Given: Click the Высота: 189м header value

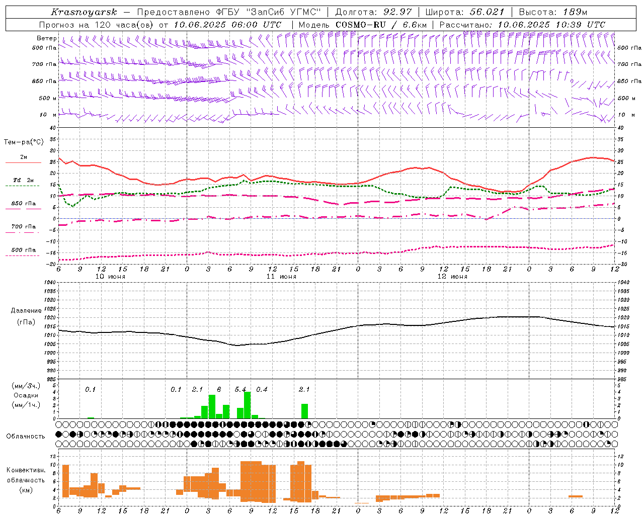Looking at the screenshot, I should (553, 12).
